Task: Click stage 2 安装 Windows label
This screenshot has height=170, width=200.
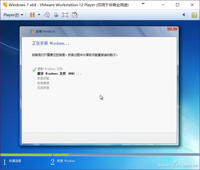Action: pos(66,161)
